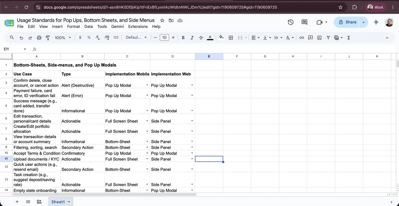The image size is (399, 206).
Task: Open Gemini side panel star icon
Action: coord(376,22)
